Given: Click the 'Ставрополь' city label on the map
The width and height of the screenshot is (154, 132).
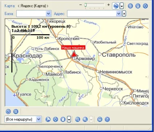Looking at the screenshot, I should [119, 55].
